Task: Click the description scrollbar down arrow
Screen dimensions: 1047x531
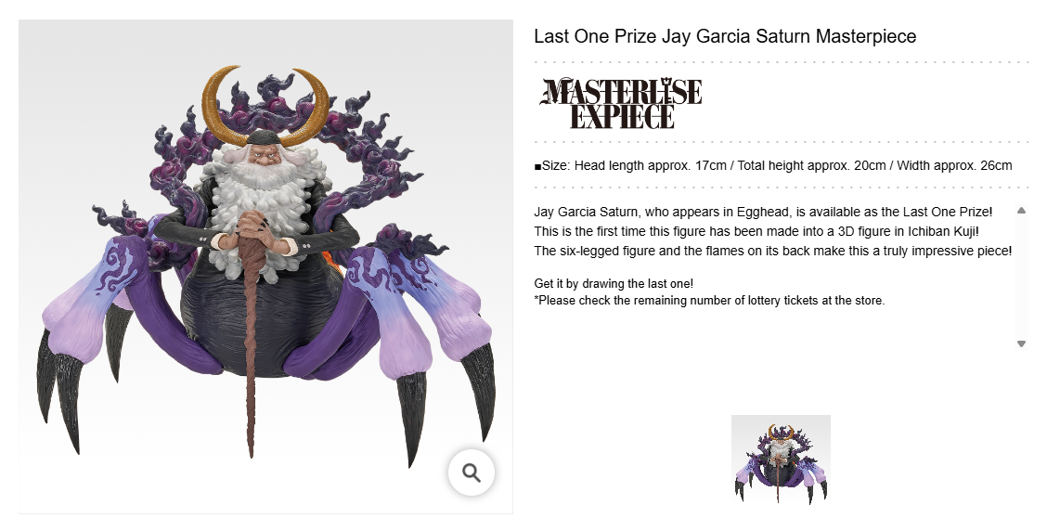Action: pyautogui.click(x=1021, y=343)
